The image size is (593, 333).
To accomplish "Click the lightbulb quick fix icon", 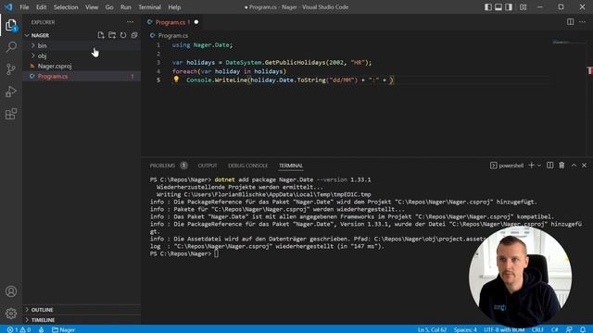I will 176,80.
